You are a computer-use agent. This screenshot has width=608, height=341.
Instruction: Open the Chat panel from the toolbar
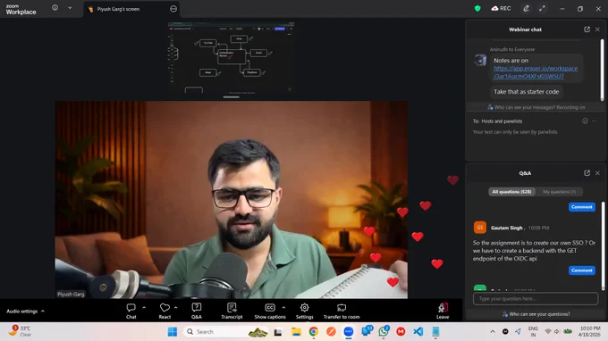[x=131, y=311]
